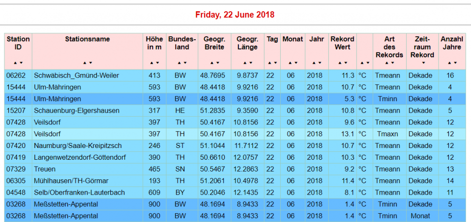Image resolution: width=471 pixels, height=222 pixels.
Task: Sort Jahr column ascending
Action: [314, 63]
